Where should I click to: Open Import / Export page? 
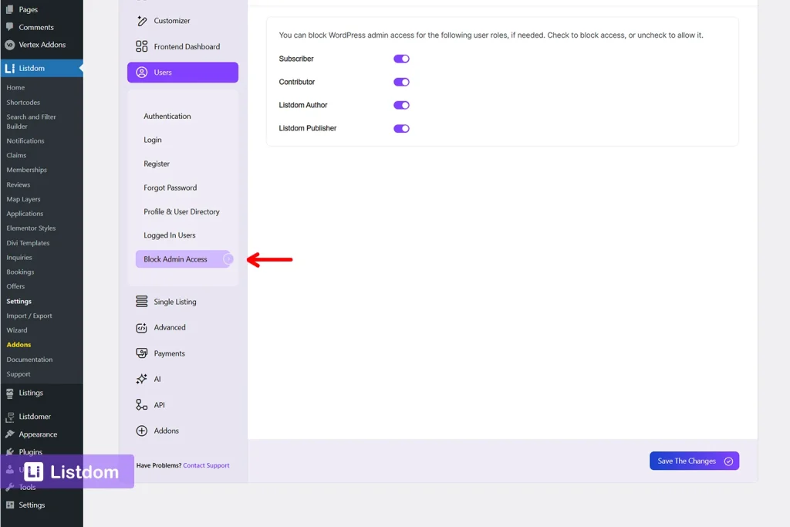coord(29,316)
